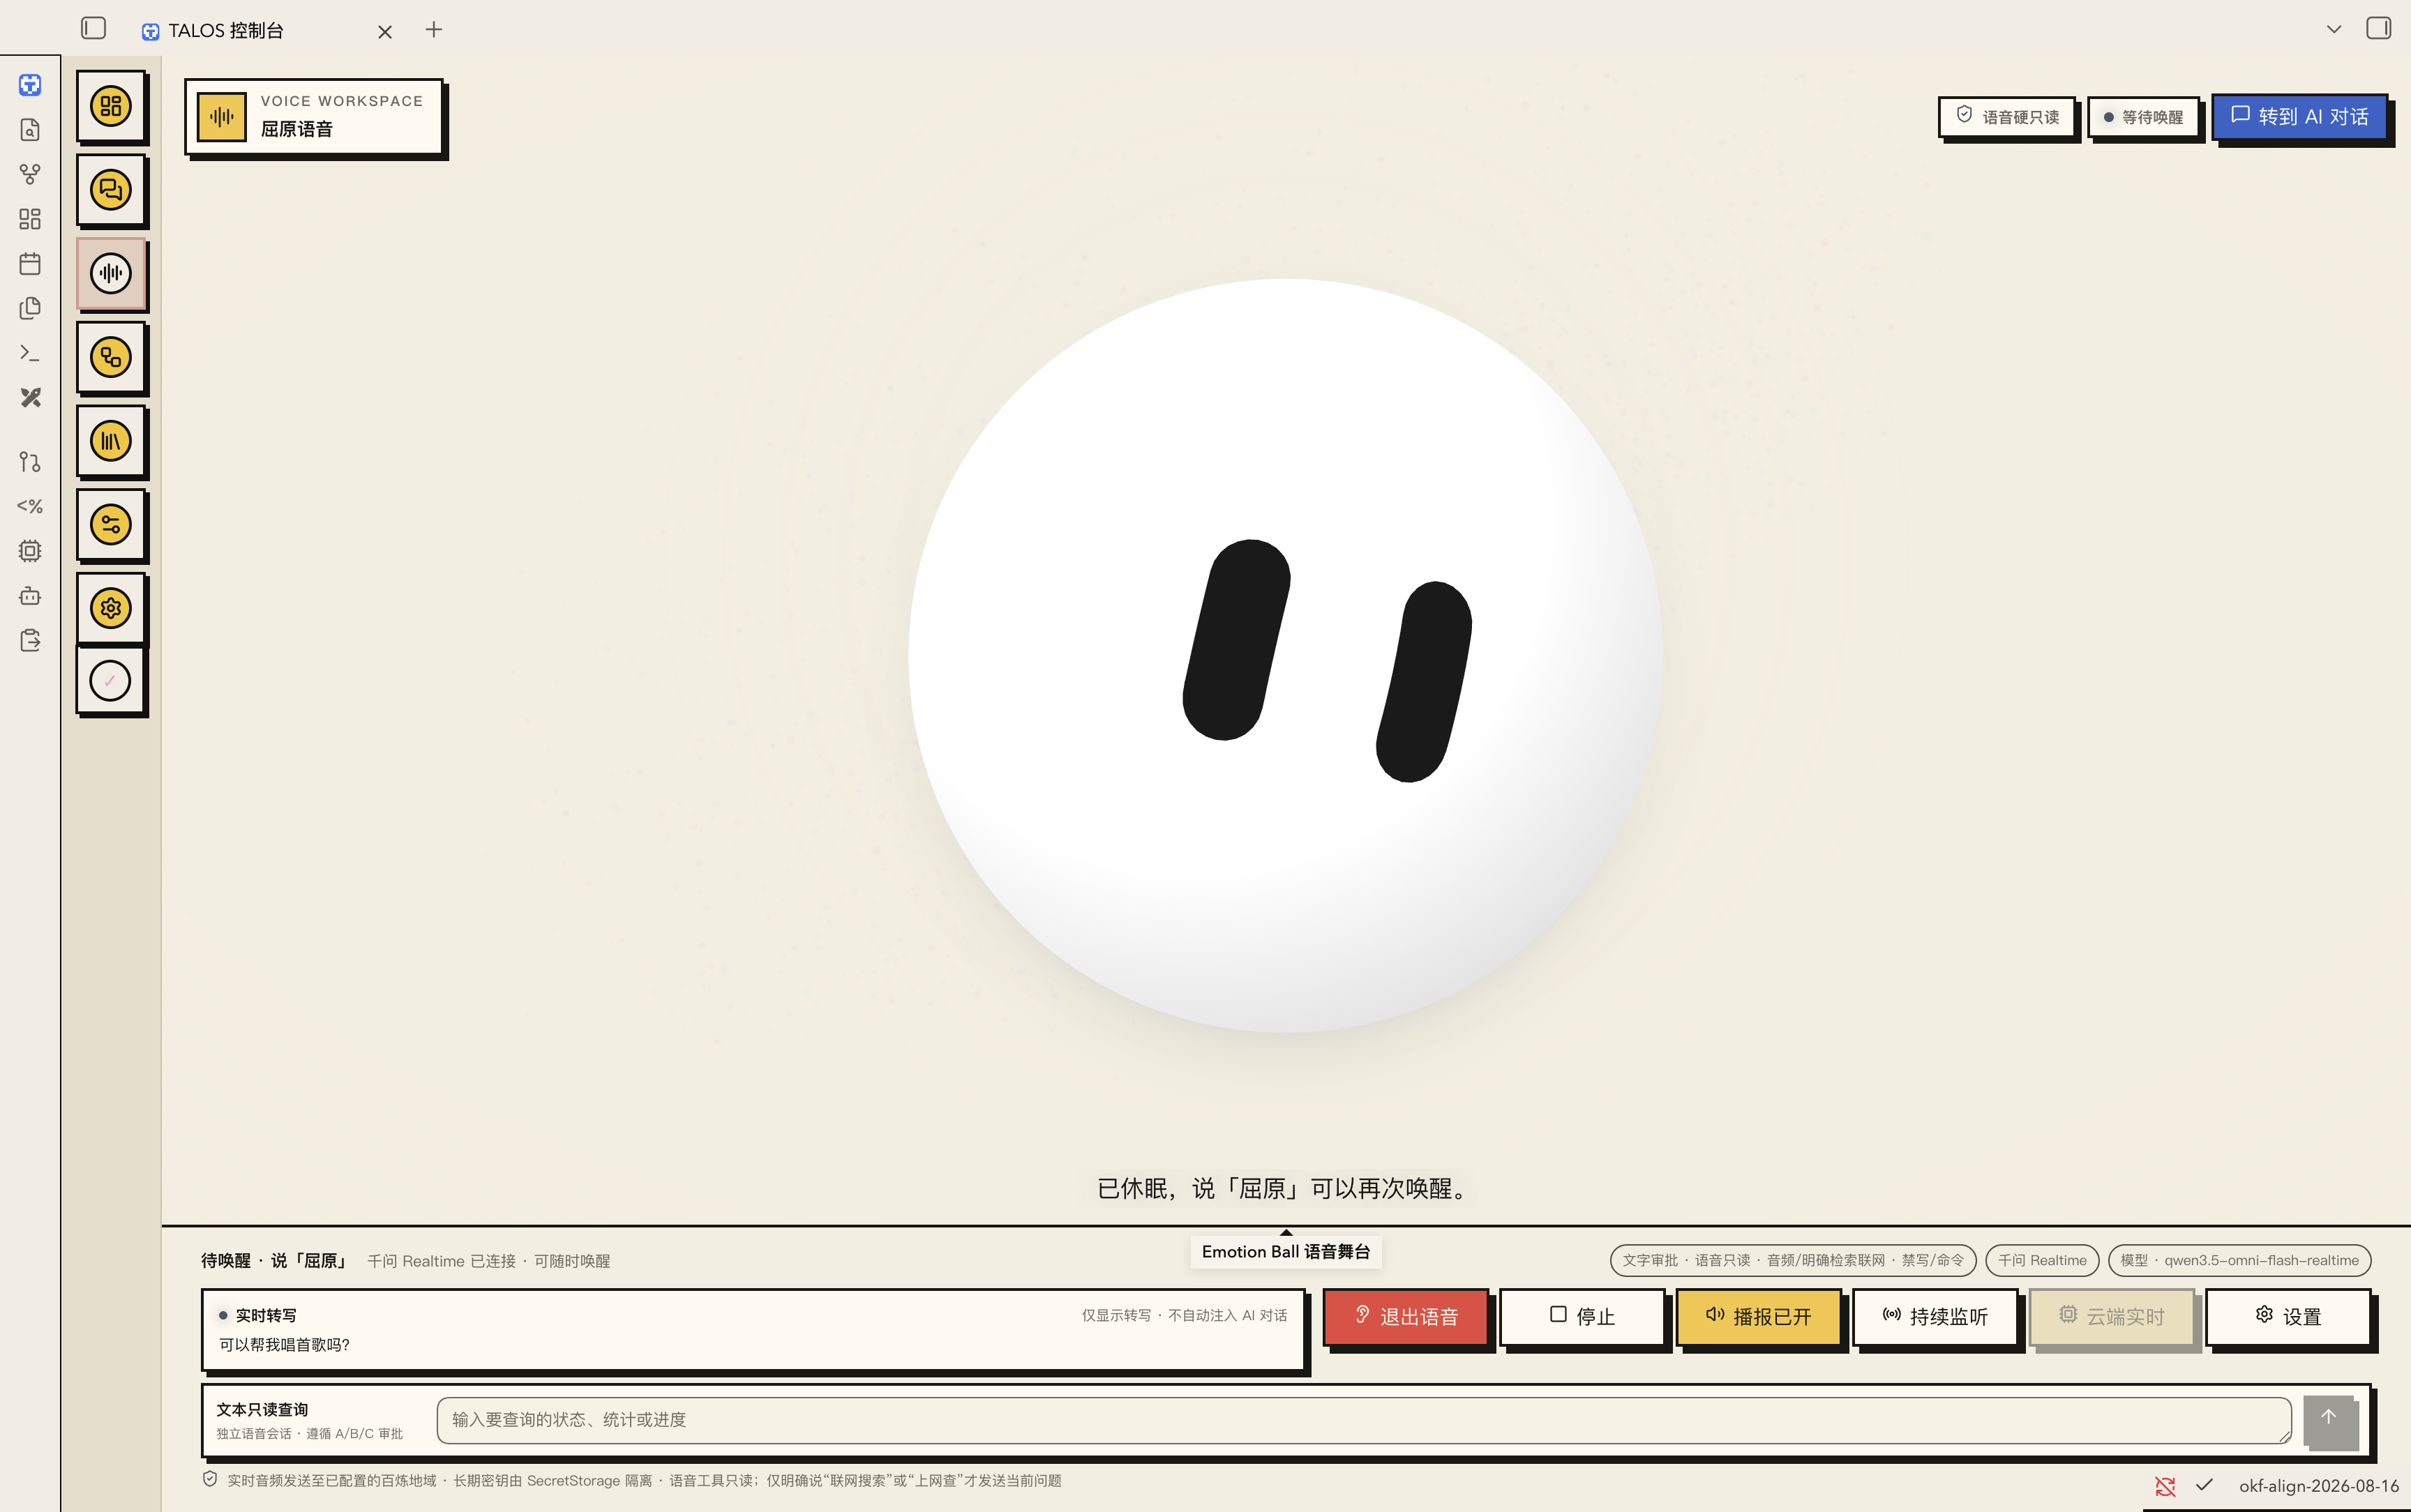
Task: Open the workflow nodes module icon
Action: click(x=111, y=357)
